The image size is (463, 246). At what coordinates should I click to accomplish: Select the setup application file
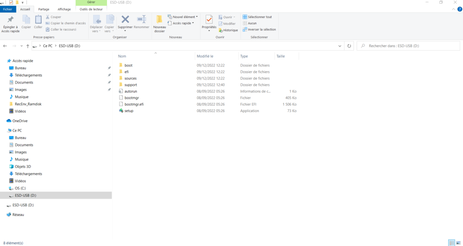(x=128, y=111)
